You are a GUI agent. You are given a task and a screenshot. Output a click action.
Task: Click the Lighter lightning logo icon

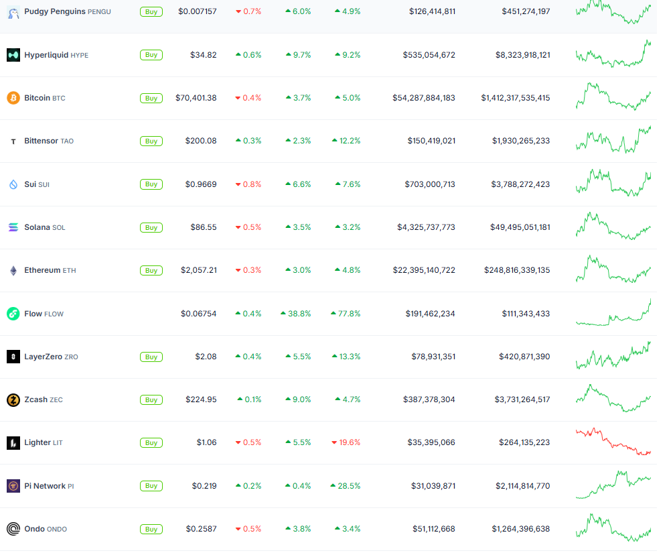tap(13, 442)
